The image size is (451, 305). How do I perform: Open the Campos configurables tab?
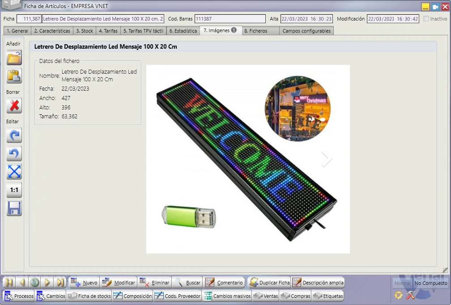coord(306,31)
